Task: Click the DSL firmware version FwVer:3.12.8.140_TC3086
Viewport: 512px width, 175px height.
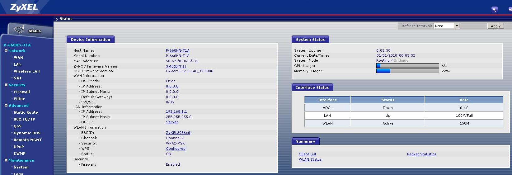Action: (190, 71)
